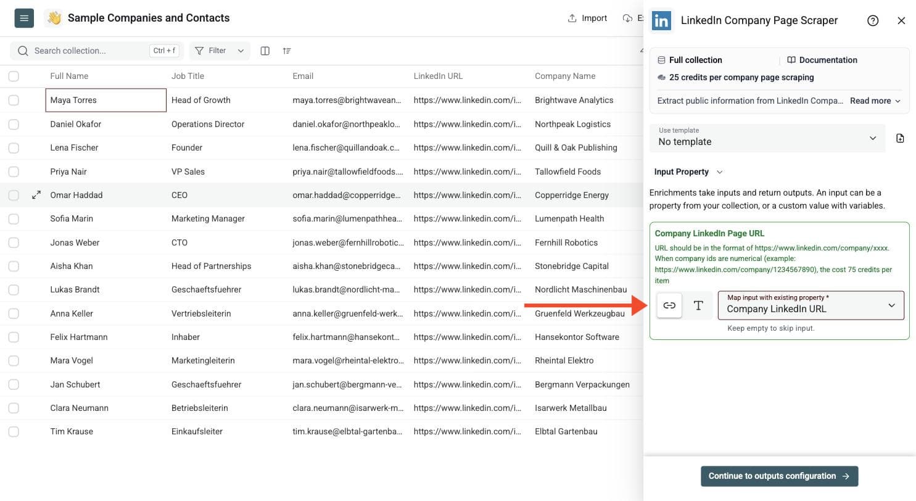Focus the Search collection field
The width and height of the screenshot is (916, 501).
point(97,51)
